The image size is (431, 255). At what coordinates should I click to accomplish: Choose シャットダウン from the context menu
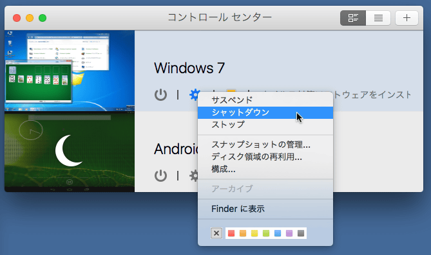coord(265,112)
